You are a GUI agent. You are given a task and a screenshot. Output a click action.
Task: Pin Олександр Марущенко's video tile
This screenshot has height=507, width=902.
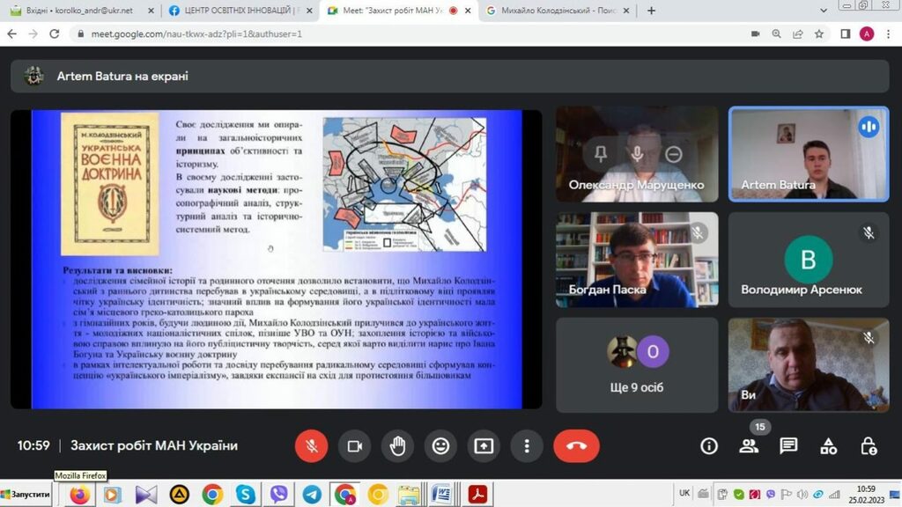tap(601, 154)
